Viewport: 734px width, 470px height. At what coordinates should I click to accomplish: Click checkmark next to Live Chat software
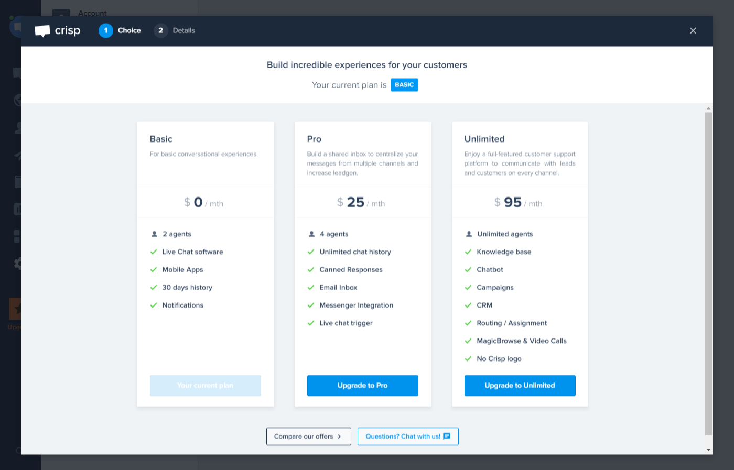[x=154, y=252]
